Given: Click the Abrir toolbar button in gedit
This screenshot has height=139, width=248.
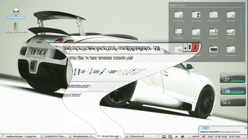Looking at the screenshot, I should click(x=82, y=72).
